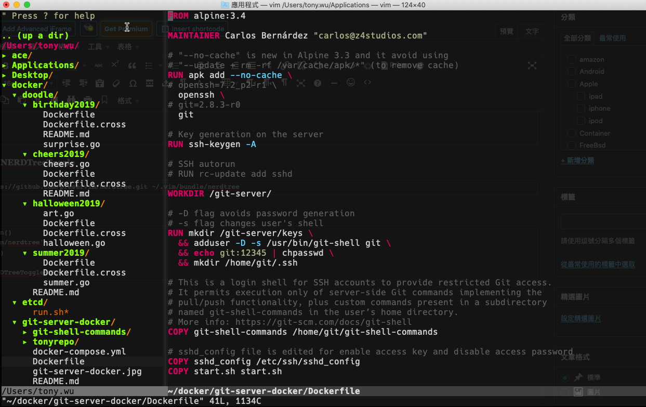Expand the tonyrepo folder
Screen dimensions: 646x407
coord(25,342)
